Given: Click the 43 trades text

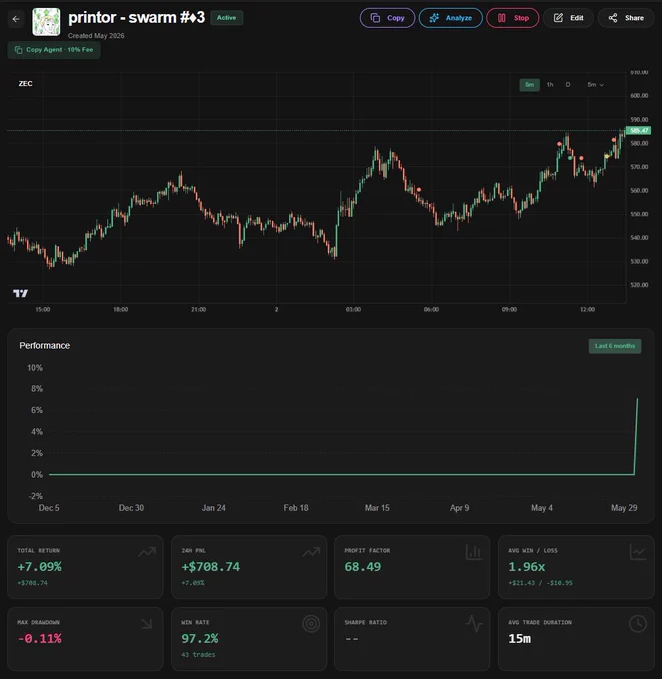Looking at the screenshot, I should (x=198, y=655).
